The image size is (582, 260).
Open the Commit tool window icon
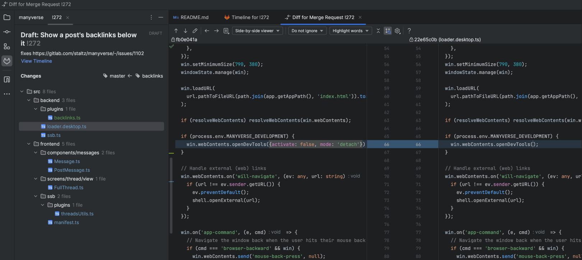point(7,32)
